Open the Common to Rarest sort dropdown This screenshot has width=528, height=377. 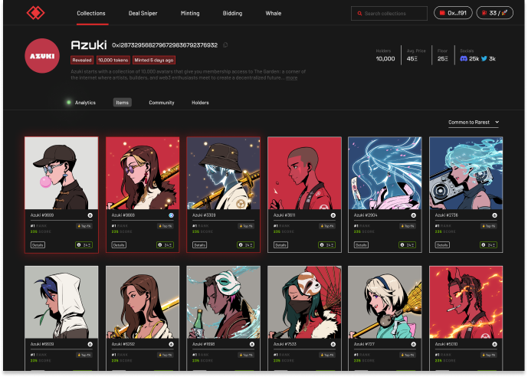[474, 122]
